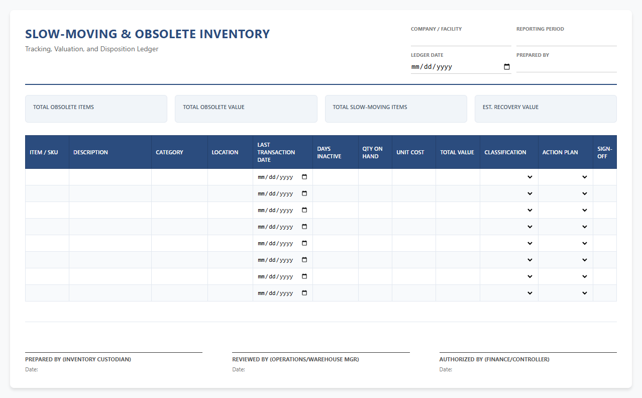Click the 'LAST TRANSACTION DATE' column header
Image resolution: width=642 pixels, height=398 pixels.
click(x=283, y=152)
